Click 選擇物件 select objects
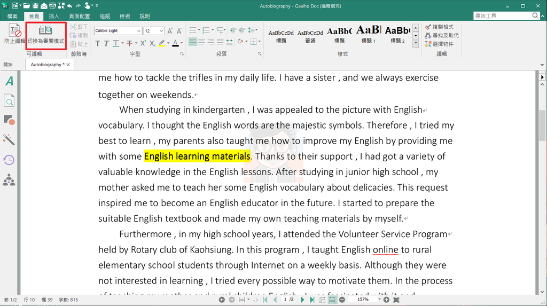This screenshot has width=547, height=306. (440, 44)
